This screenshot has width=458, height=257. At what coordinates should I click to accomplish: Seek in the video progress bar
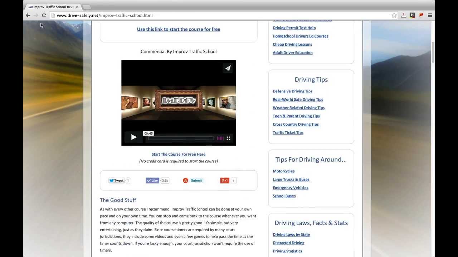[181, 138]
